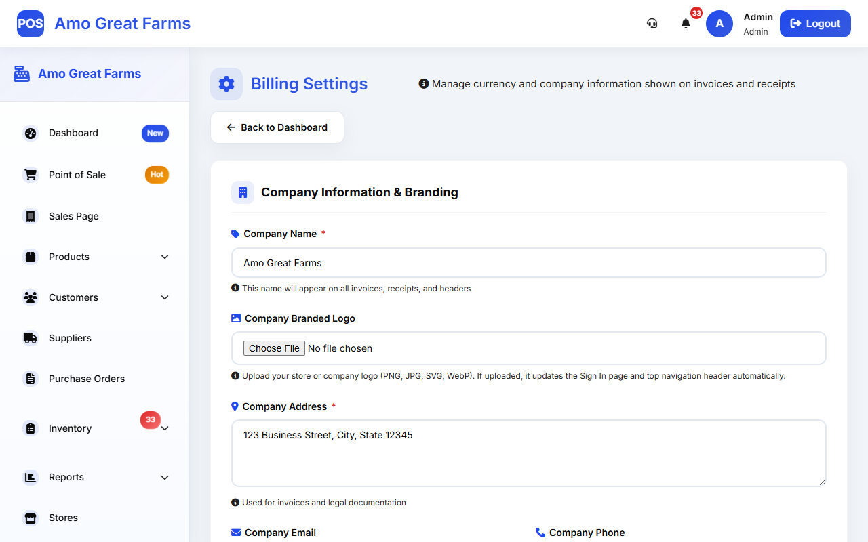Click the Dashboard gauge icon
This screenshot has height=542, width=868.
31,133
